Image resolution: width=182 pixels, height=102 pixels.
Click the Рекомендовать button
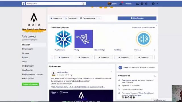tap(88, 18)
